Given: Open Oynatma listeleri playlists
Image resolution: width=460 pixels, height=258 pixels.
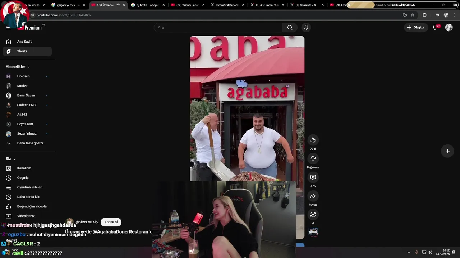Looking at the screenshot, I should [x=27, y=187].
